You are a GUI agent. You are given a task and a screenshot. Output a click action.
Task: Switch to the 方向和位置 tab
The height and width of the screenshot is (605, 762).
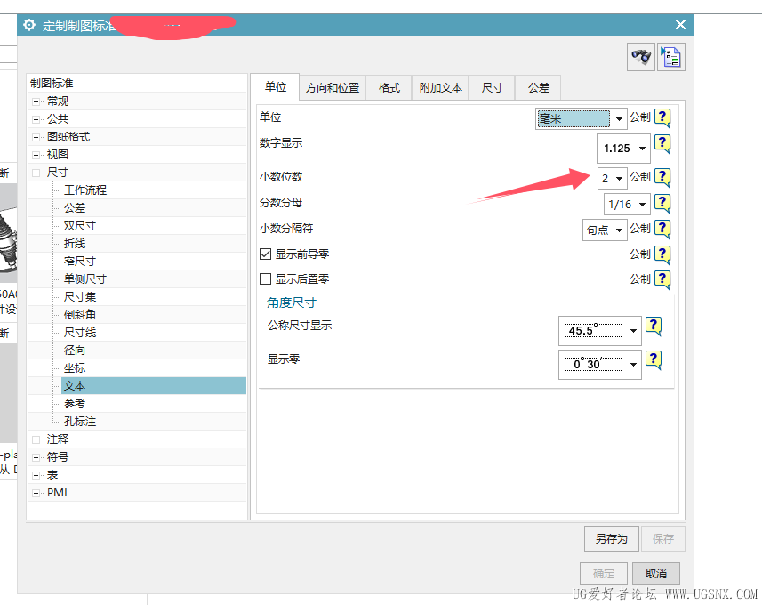pyautogui.click(x=333, y=88)
